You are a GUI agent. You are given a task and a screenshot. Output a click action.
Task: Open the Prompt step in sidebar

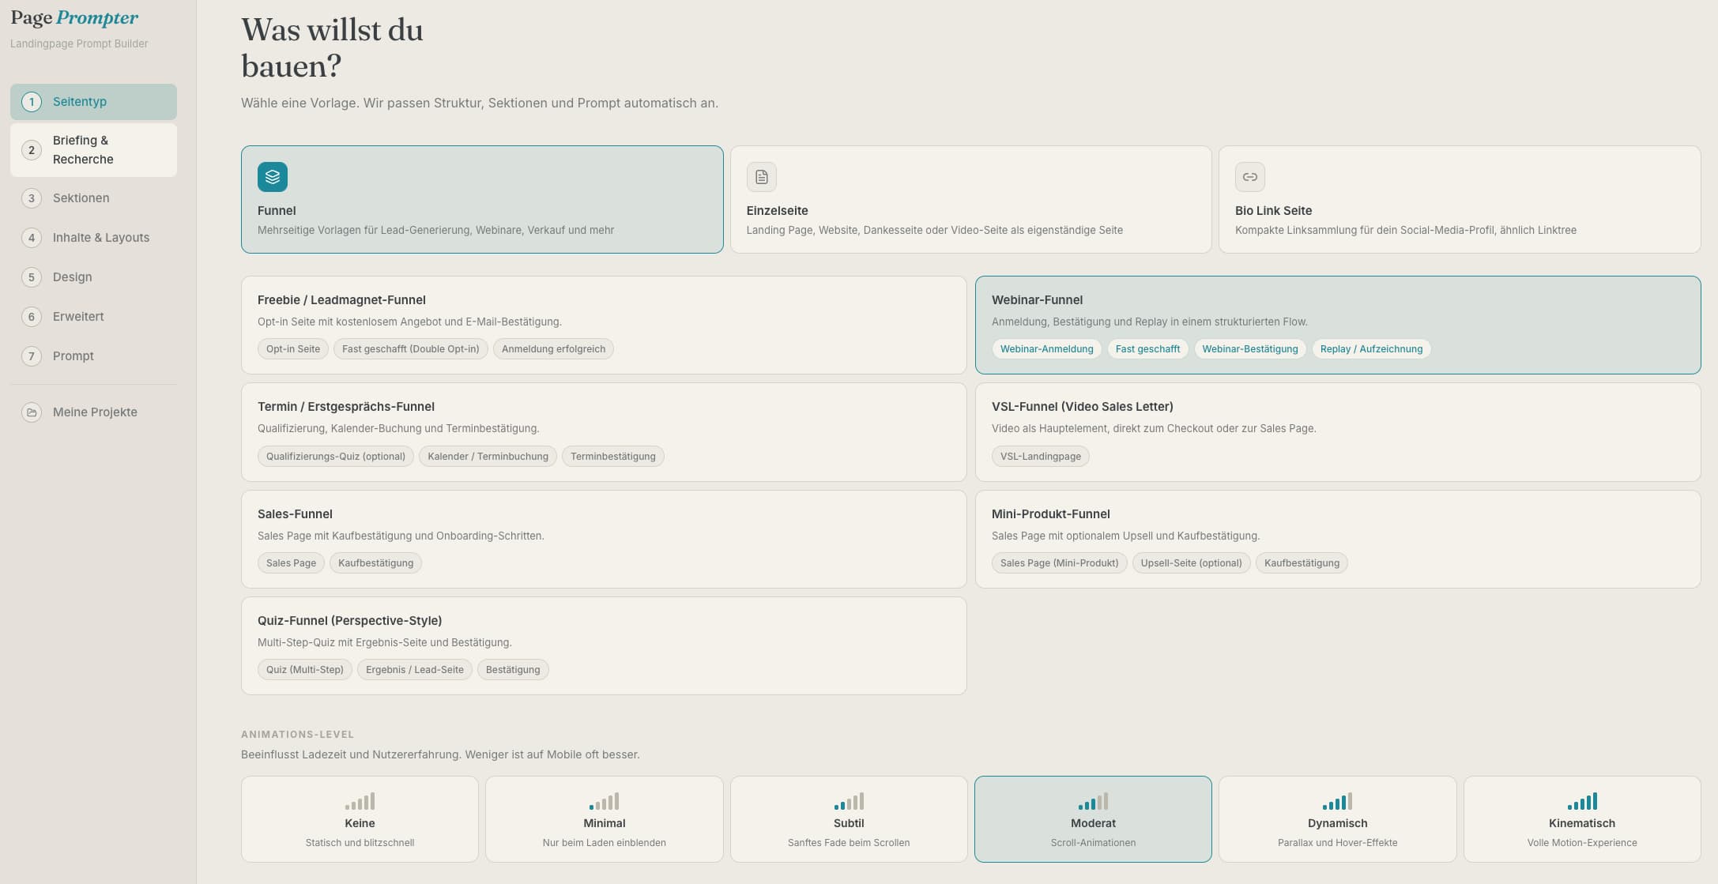(93, 356)
